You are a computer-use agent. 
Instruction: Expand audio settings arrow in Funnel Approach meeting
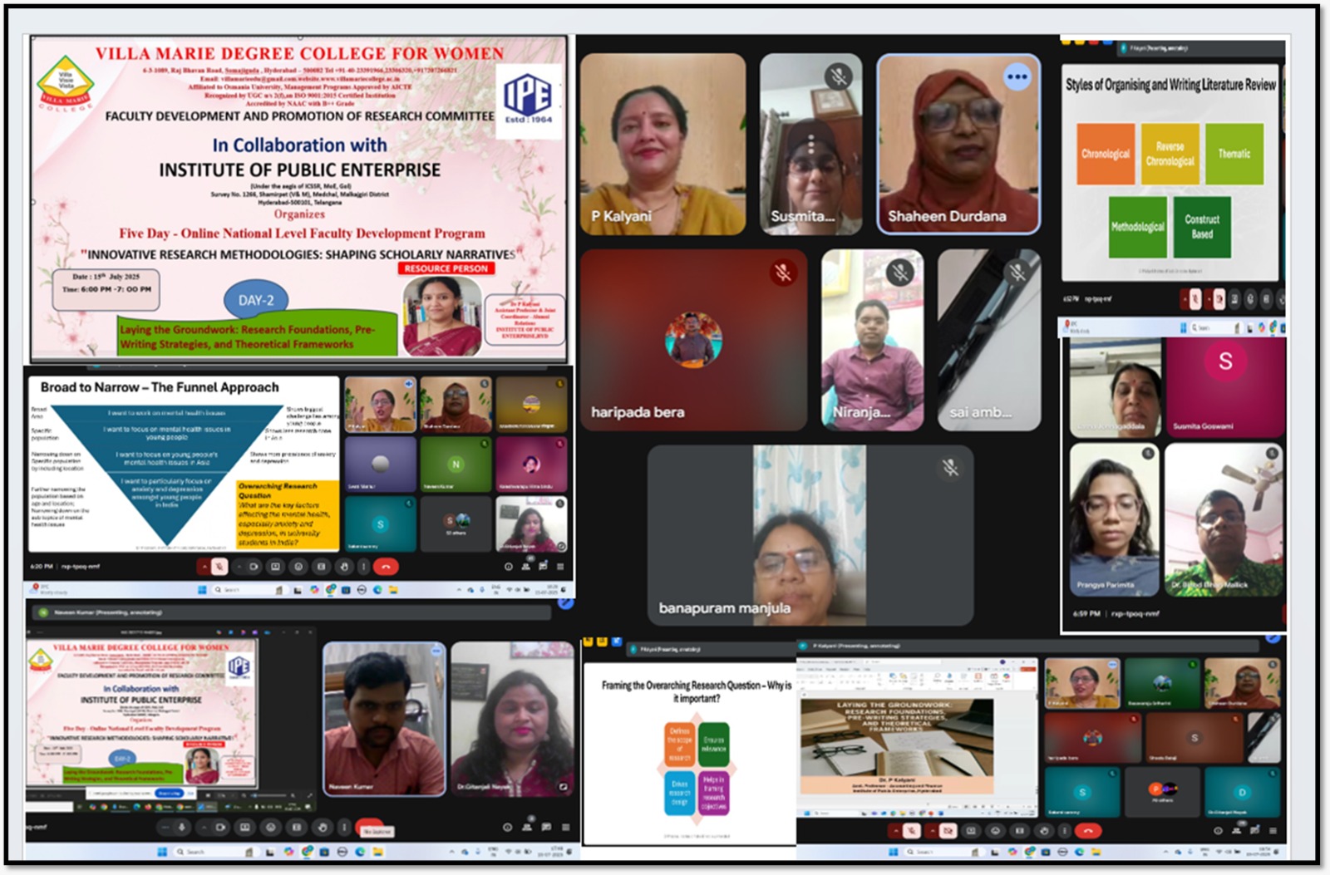tap(204, 567)
